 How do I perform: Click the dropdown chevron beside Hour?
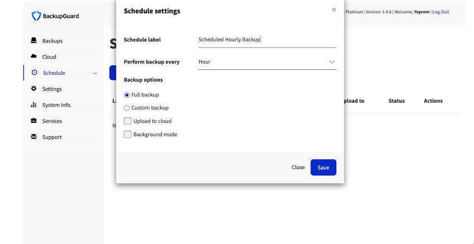pyautogui.click(x=332, y=62)
